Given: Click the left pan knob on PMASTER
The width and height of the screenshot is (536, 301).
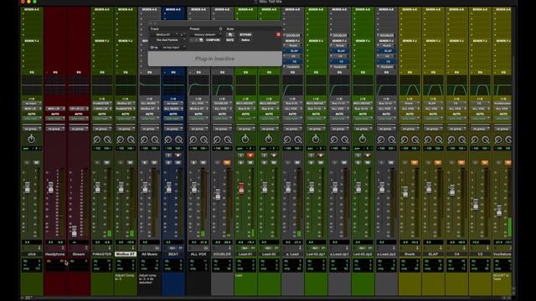Looking at the screenshot, I should click(97, 140).
